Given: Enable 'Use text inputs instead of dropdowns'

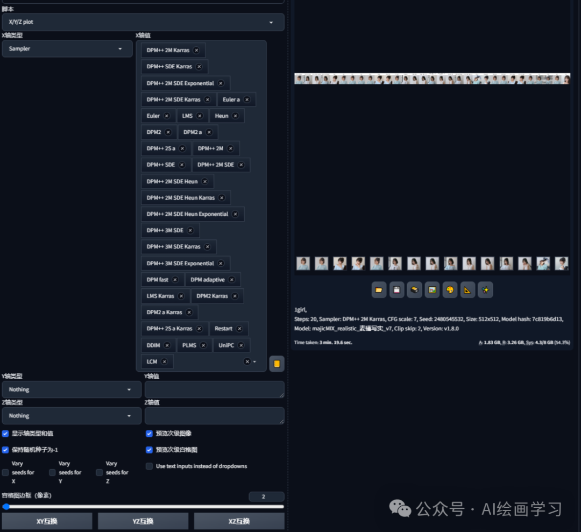Looking at the screenshot, I should 149,466.
